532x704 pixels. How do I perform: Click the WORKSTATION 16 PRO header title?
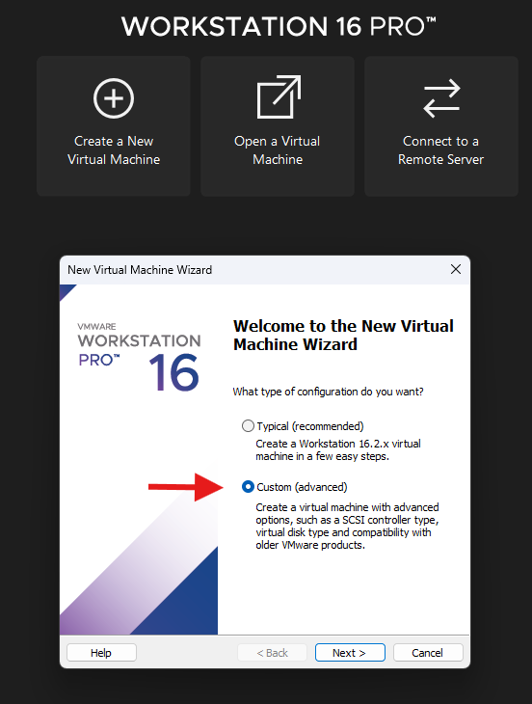tap(279, 26)
